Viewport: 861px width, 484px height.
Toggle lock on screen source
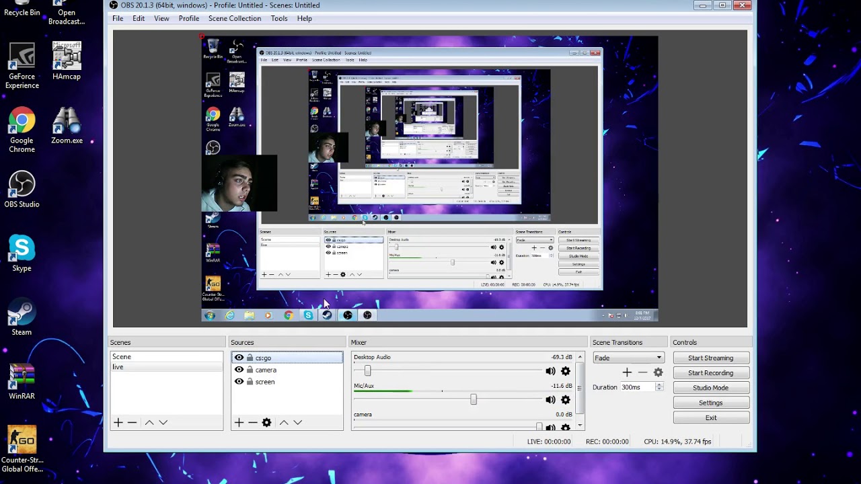[250, 382]
